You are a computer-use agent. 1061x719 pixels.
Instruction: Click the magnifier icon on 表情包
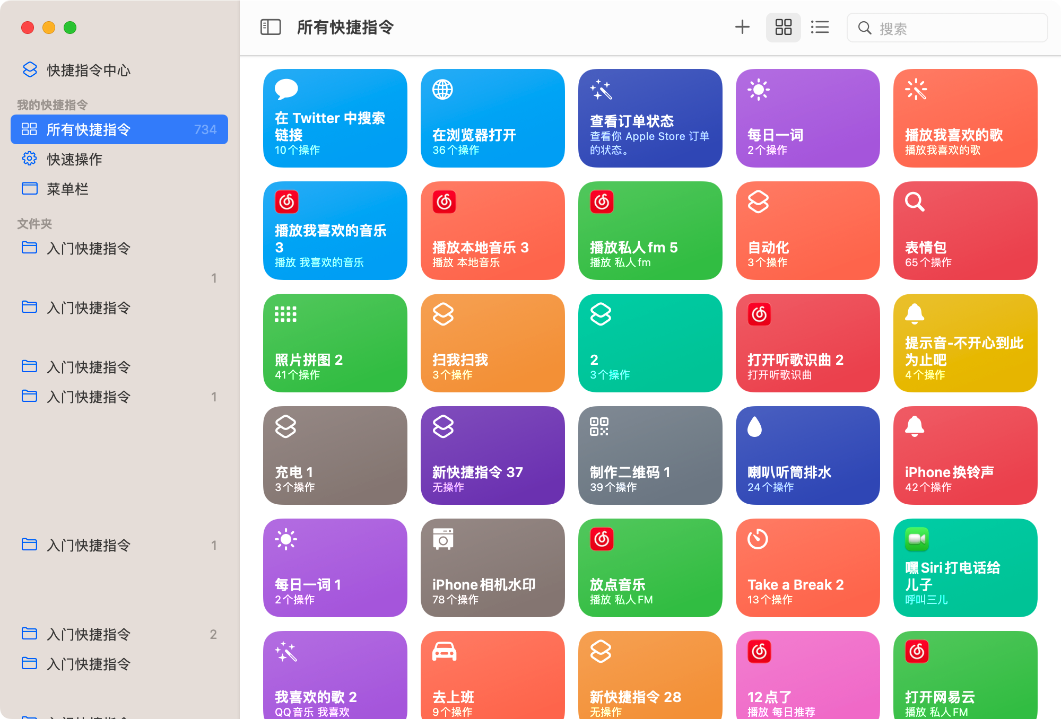pos(915,202)
